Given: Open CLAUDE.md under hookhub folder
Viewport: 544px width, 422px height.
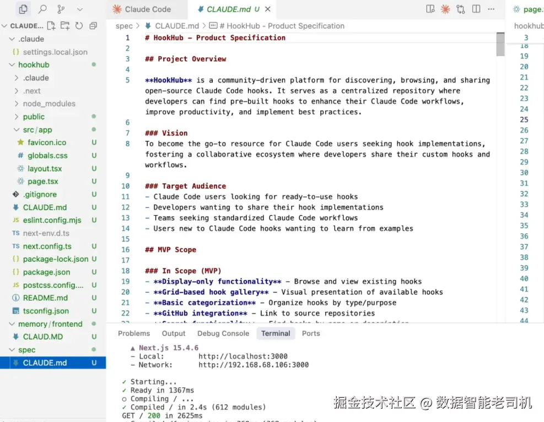Looking at the screenshot, I should tap(45, 207).
